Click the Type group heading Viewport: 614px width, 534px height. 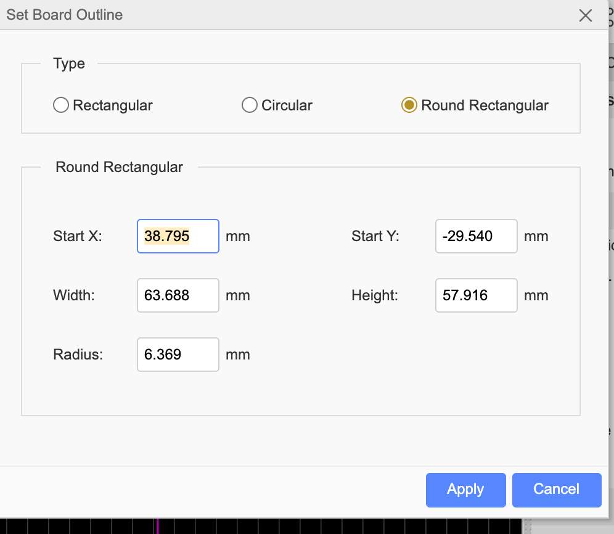[x=69, y=64]
